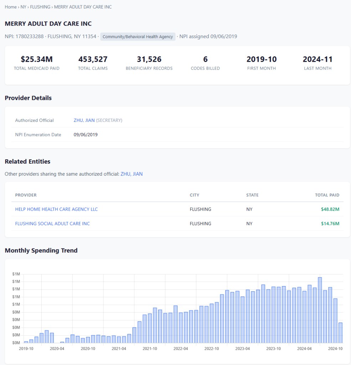Click the NPI: 1780233288 text
This screenshot has width=351, height=365.
[x=24, y=36]
